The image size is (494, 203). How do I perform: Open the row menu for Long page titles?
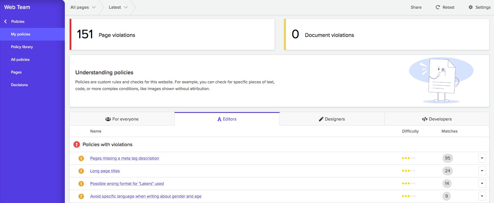pos(482,171)
